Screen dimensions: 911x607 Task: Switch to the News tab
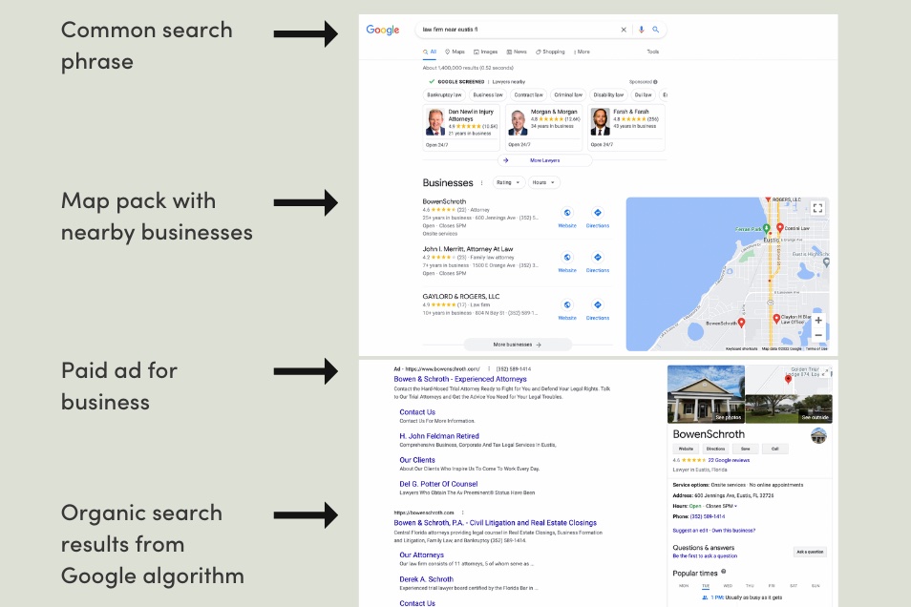(517, 52)
